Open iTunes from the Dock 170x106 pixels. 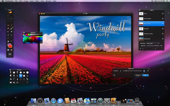click(87, 101)
